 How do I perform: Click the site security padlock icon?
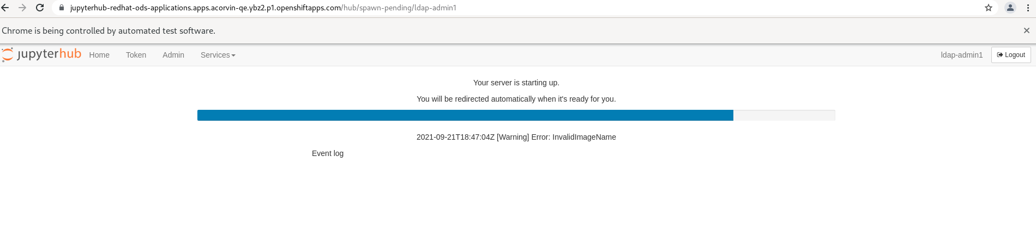click(x=62, y=8)
